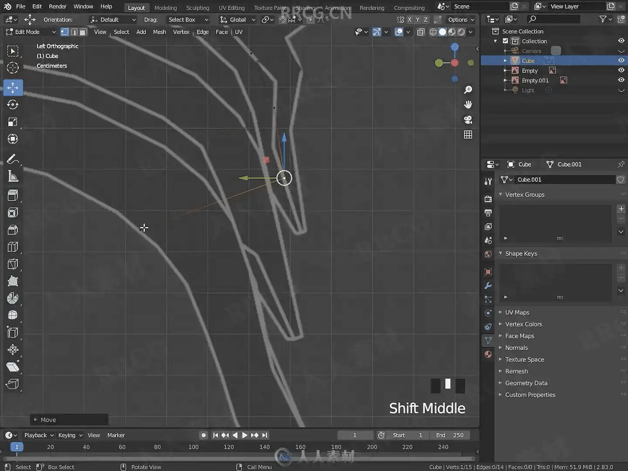
Task: Click the viewport zoom magnifier icon
Action: coord(468,90)
